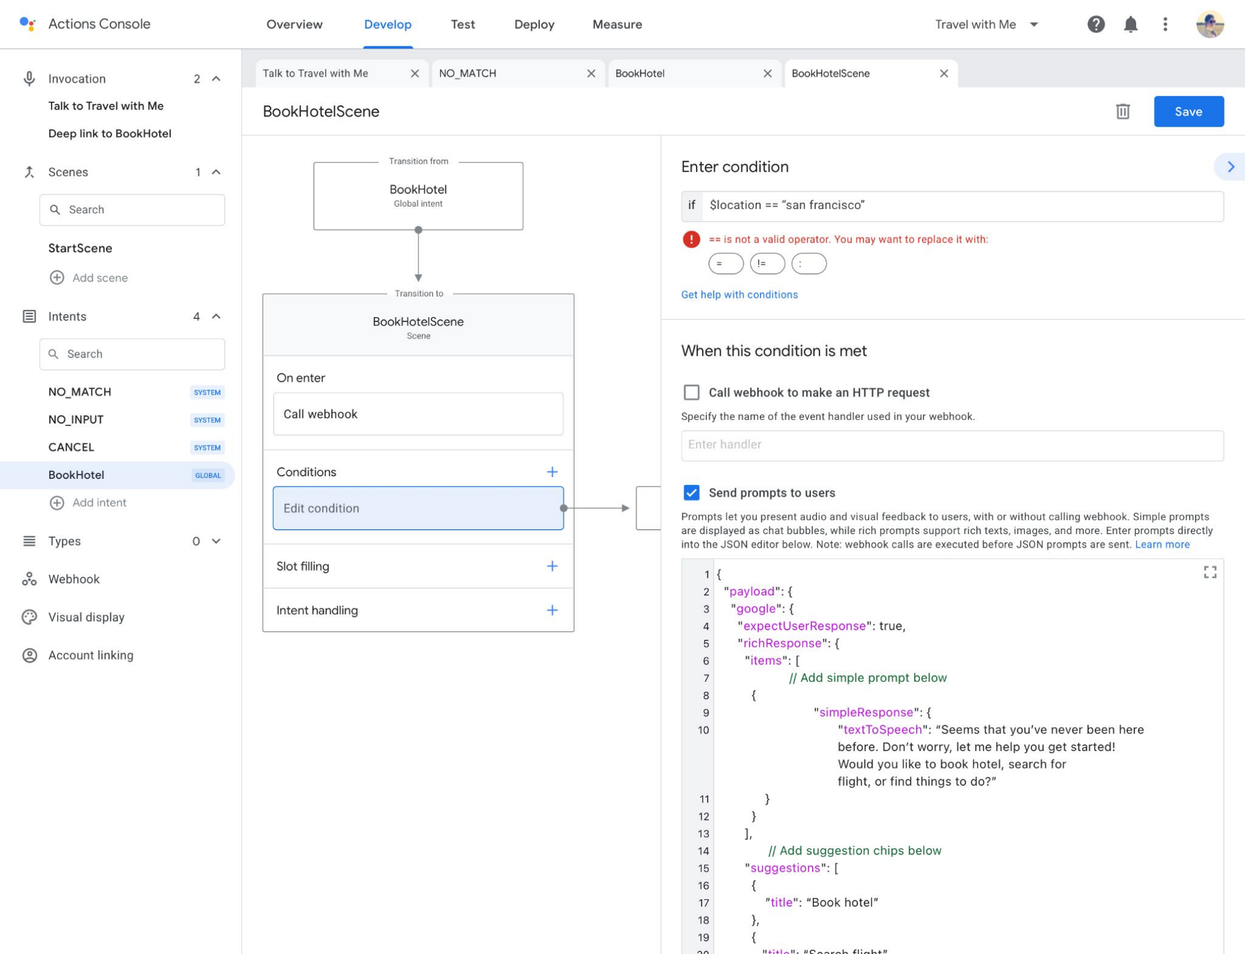This screenshot has width=1245, height=954.
Task: Open the Travel with Me project dropdown
Action: pos(987,24)
